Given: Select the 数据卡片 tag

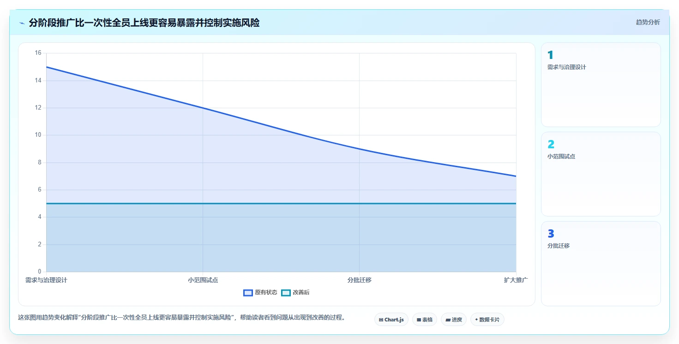Looking at the screenshot, I should point(487,320).
